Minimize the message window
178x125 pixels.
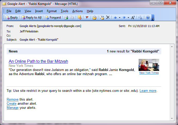pos(154,3)
